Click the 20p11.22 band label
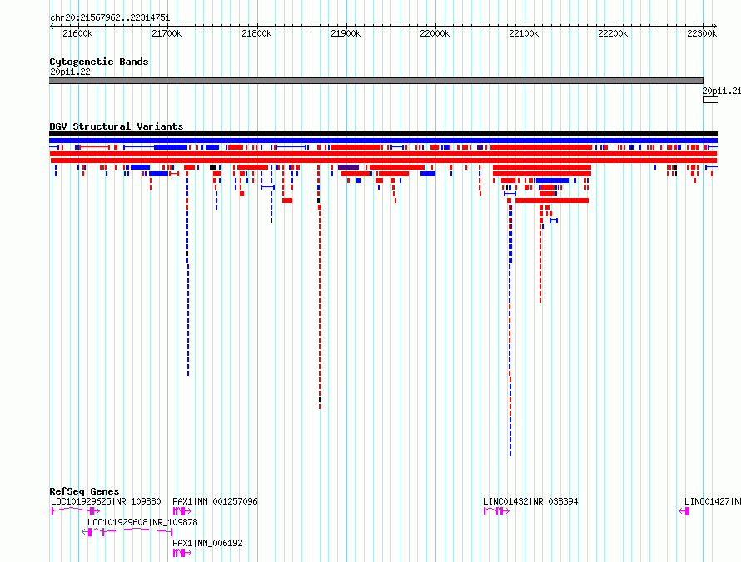741x562 pixels. (70, 71)
